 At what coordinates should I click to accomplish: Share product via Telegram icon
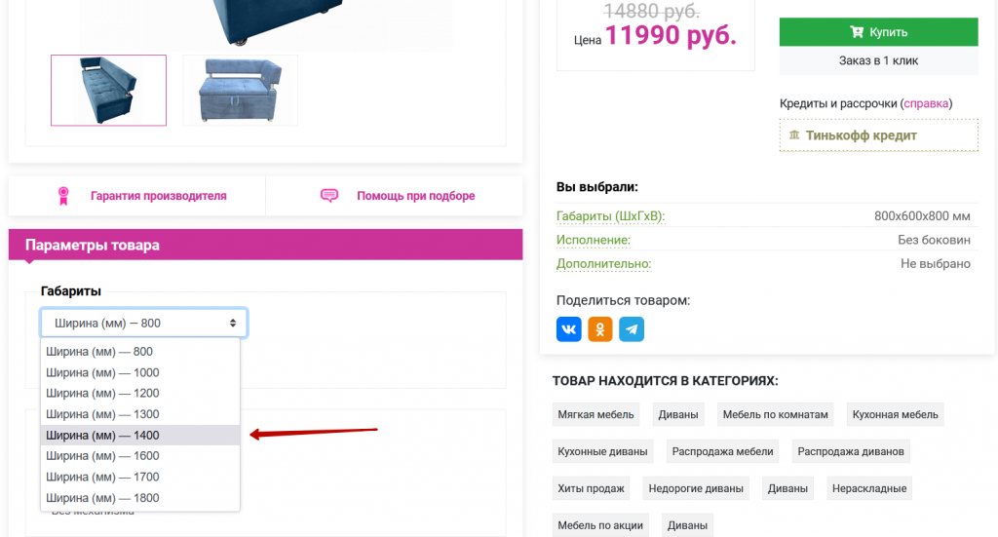pos(632,329)
